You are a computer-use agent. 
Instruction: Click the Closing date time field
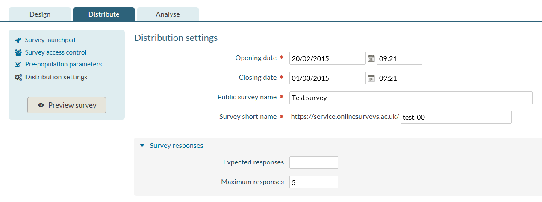click(400, 78)
